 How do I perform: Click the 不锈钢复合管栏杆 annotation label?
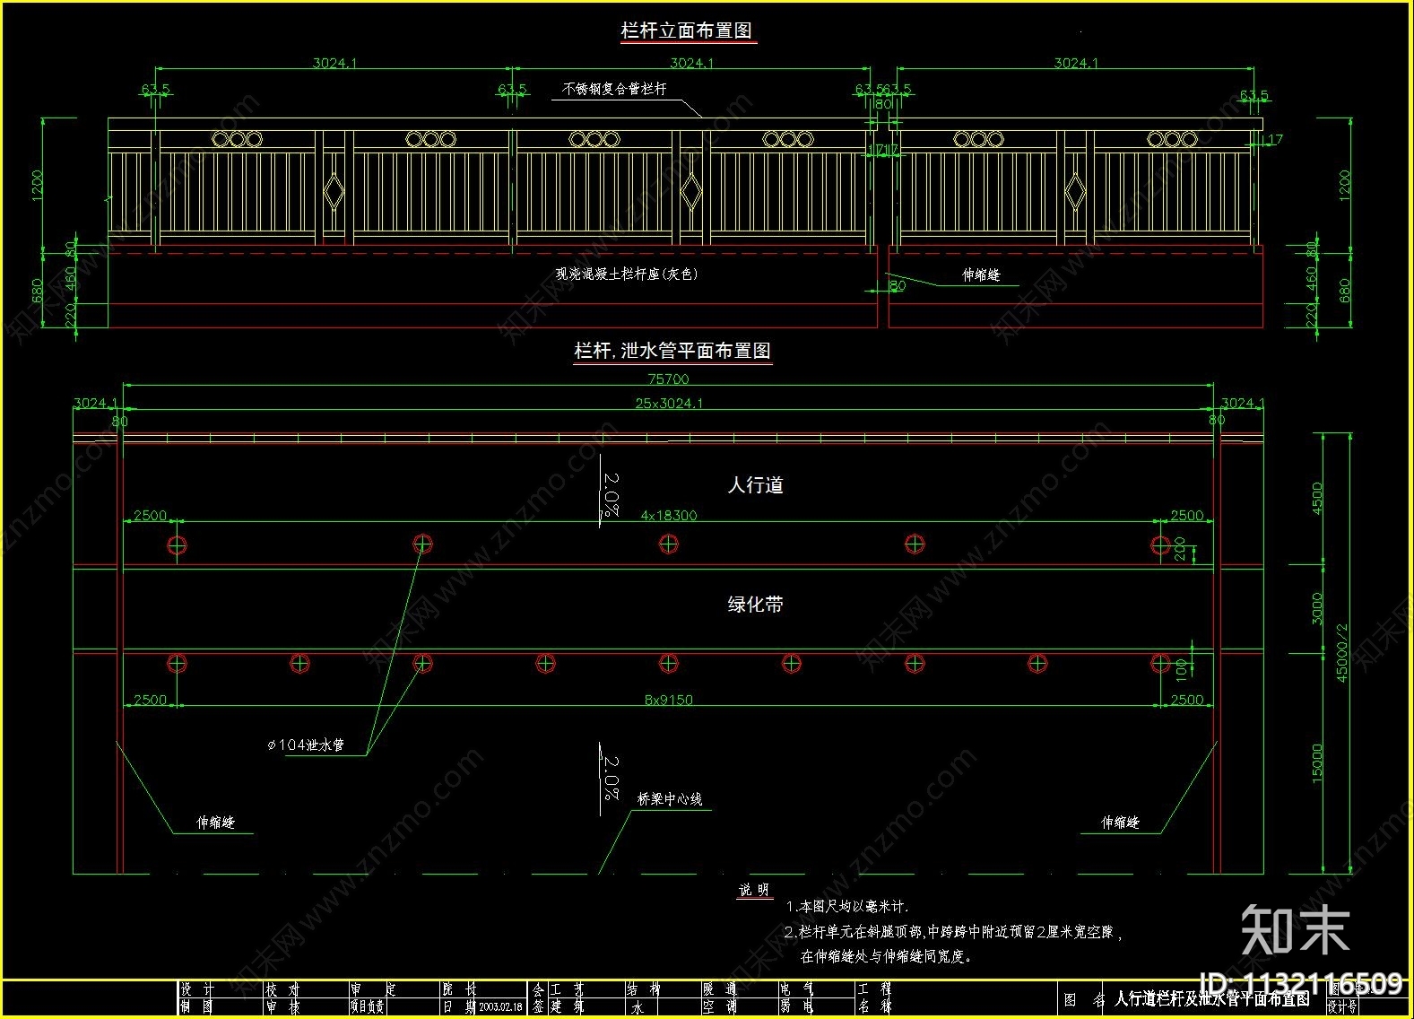click(x=615, y=89)
